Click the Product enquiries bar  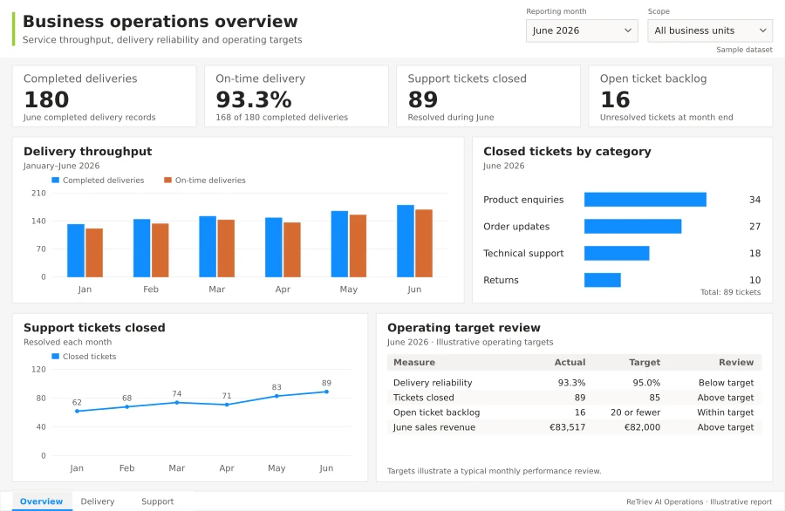click(x=645, y=199)
